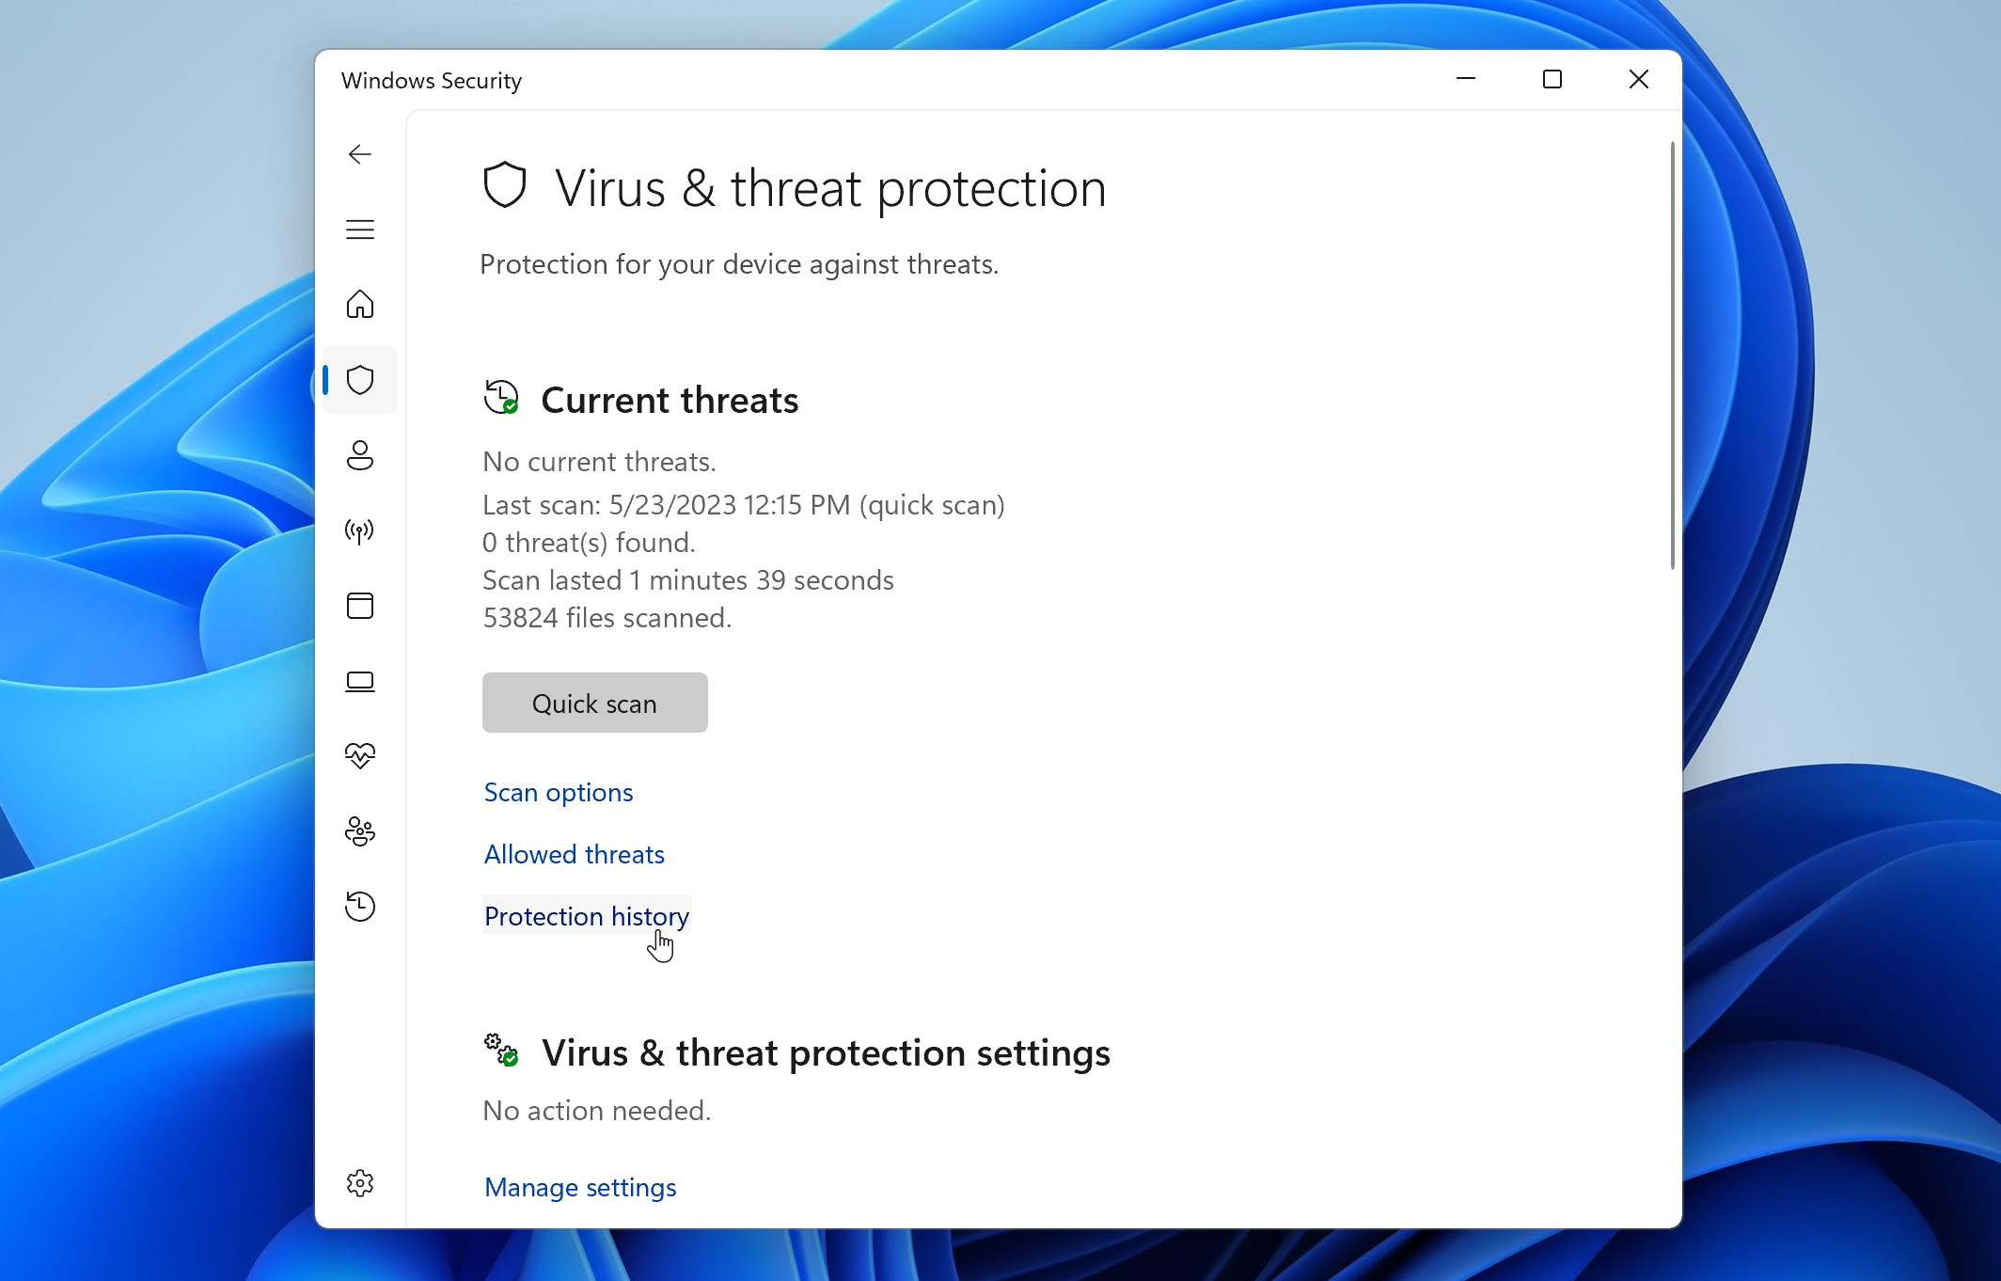
Task: Open the Scan options link
Action: pyautogui.click(x=557, y=791)
